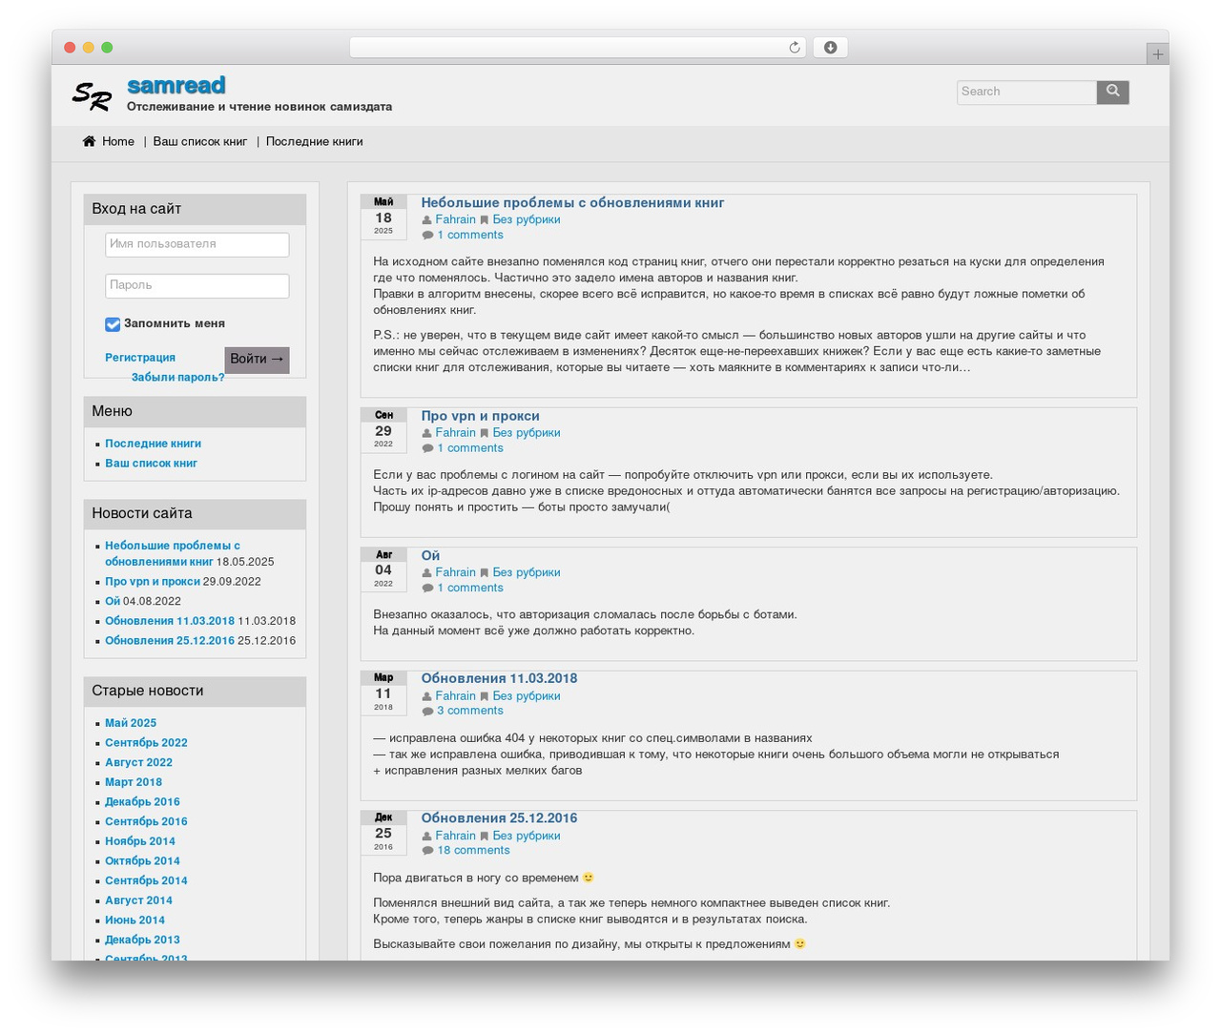Click into the Search field

[1027, 92]
